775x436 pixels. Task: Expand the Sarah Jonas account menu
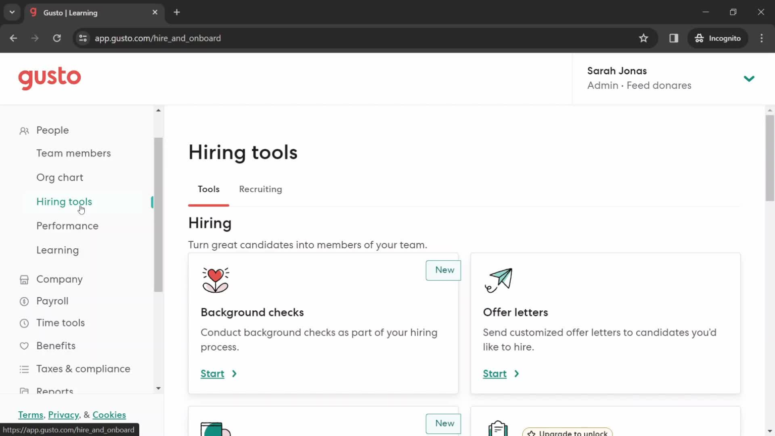pos(749,78)
